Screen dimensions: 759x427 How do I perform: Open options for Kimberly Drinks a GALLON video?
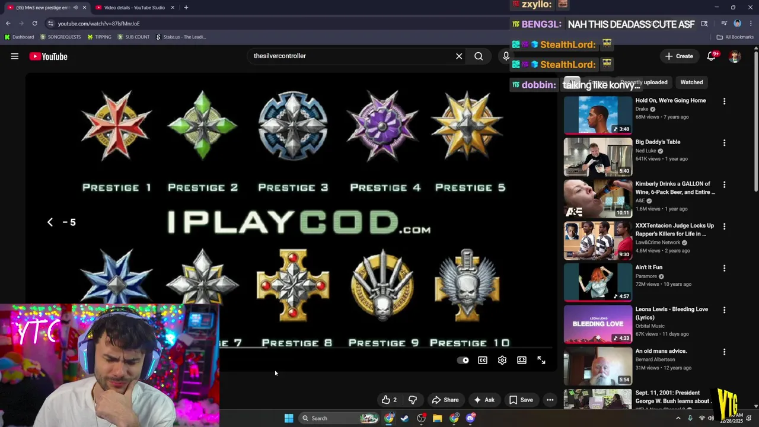point(724,185)
